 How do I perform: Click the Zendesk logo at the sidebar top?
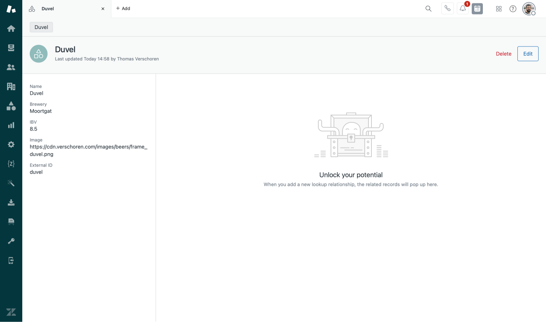11,9
